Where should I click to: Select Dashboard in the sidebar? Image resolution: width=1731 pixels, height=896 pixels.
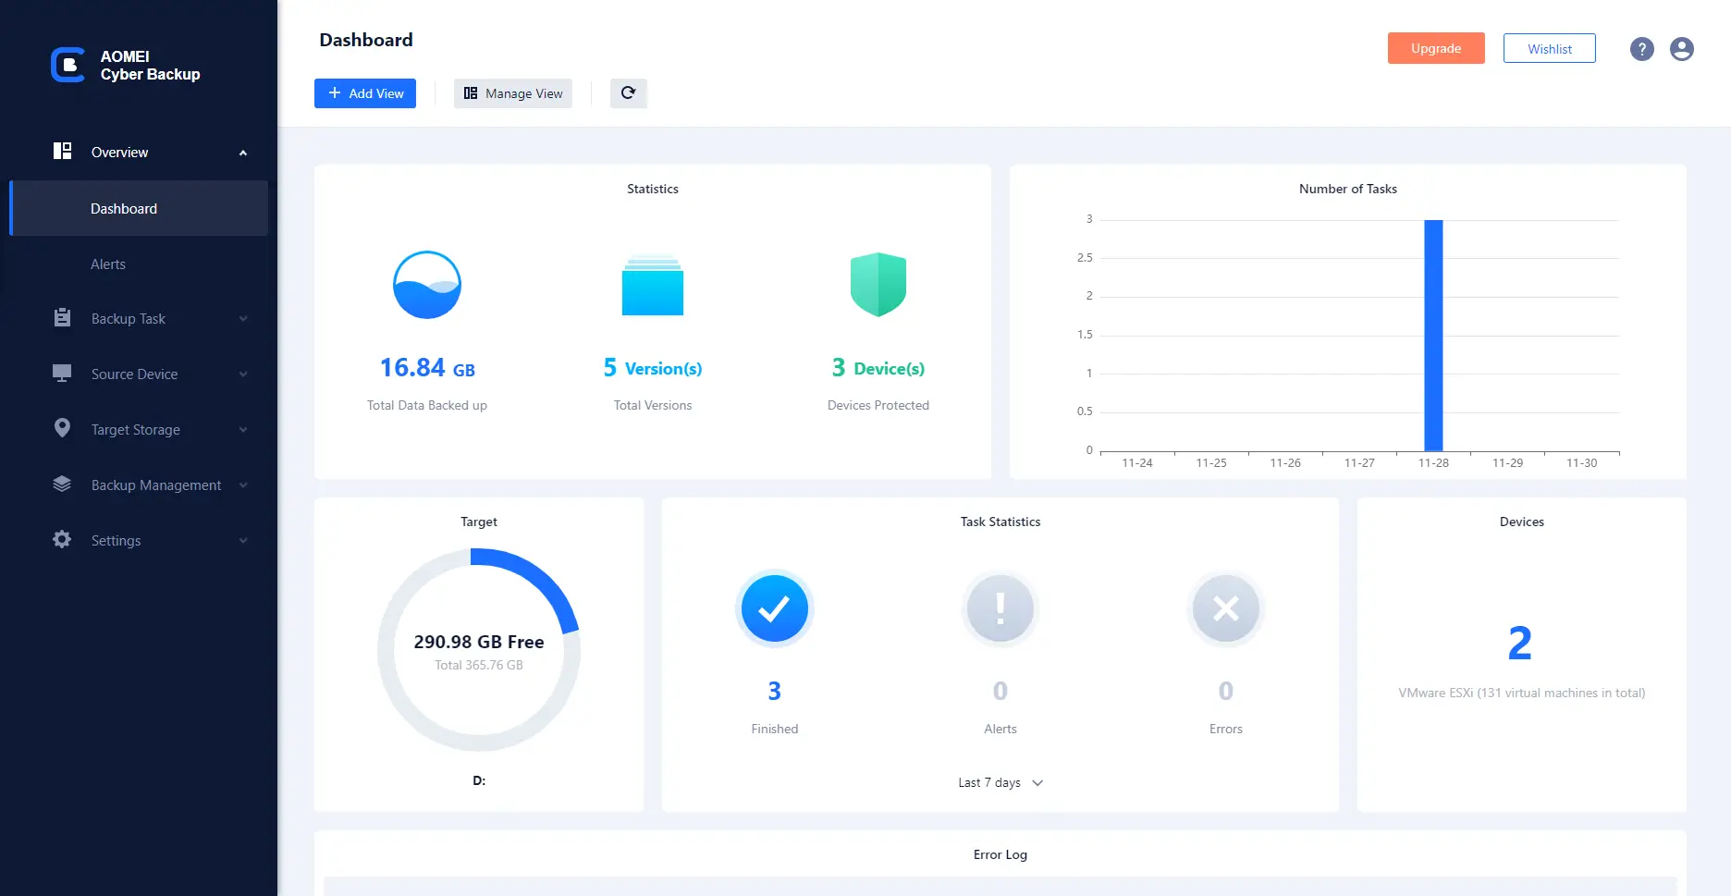pyautogui.click(x=124, y=209)
